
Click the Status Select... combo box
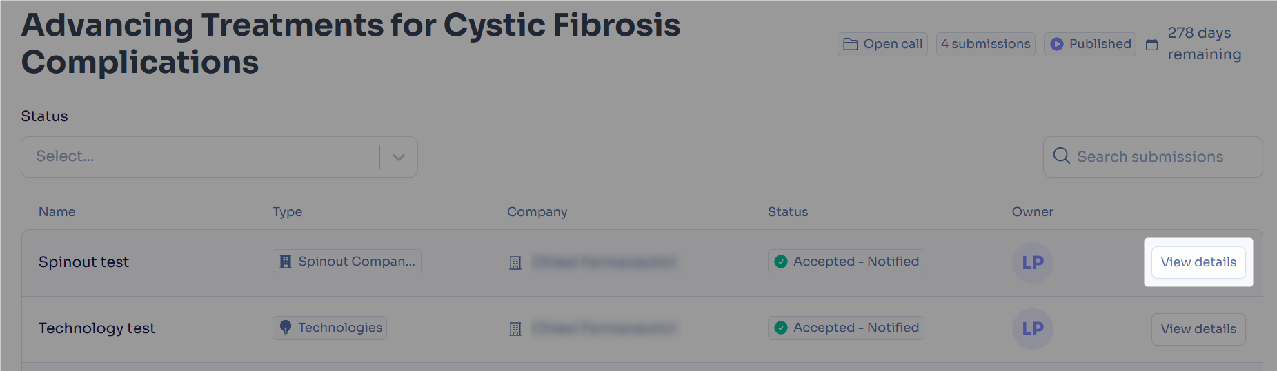tap(219, 157)
